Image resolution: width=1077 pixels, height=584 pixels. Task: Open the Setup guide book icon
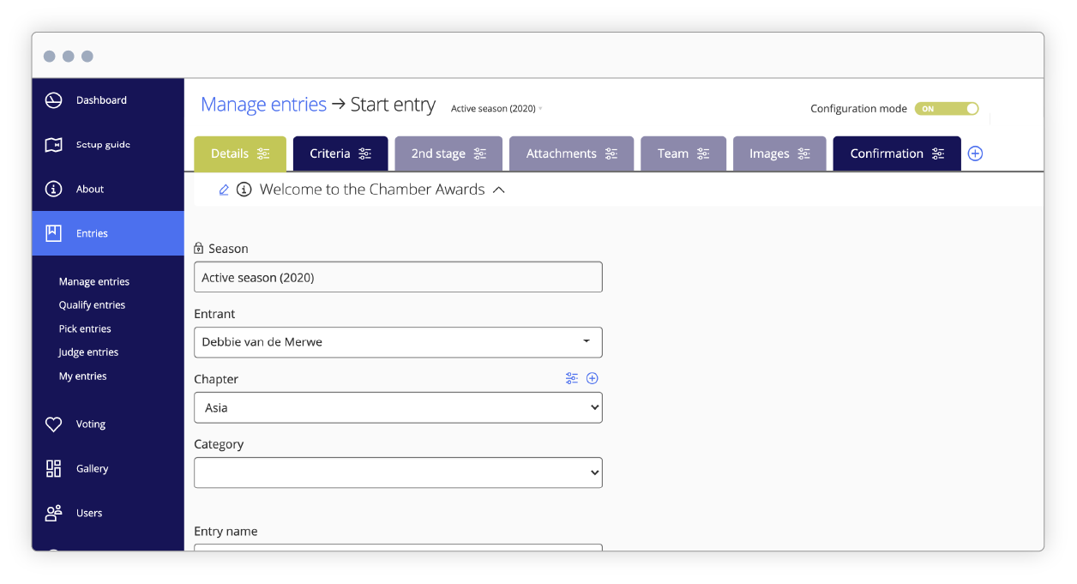click(53, 144)
